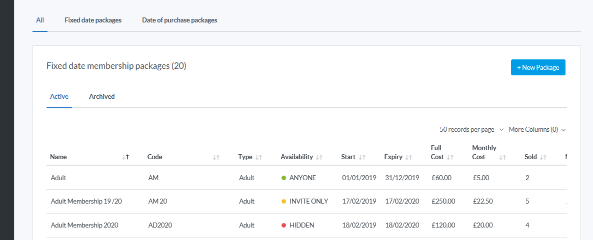Sort packages by Type icon
This screenshot has width=593, height=240.
(258, 157)
